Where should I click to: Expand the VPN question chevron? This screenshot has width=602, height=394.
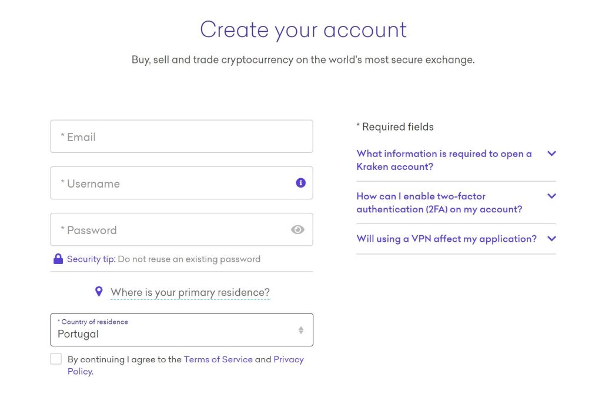point(551,239)
